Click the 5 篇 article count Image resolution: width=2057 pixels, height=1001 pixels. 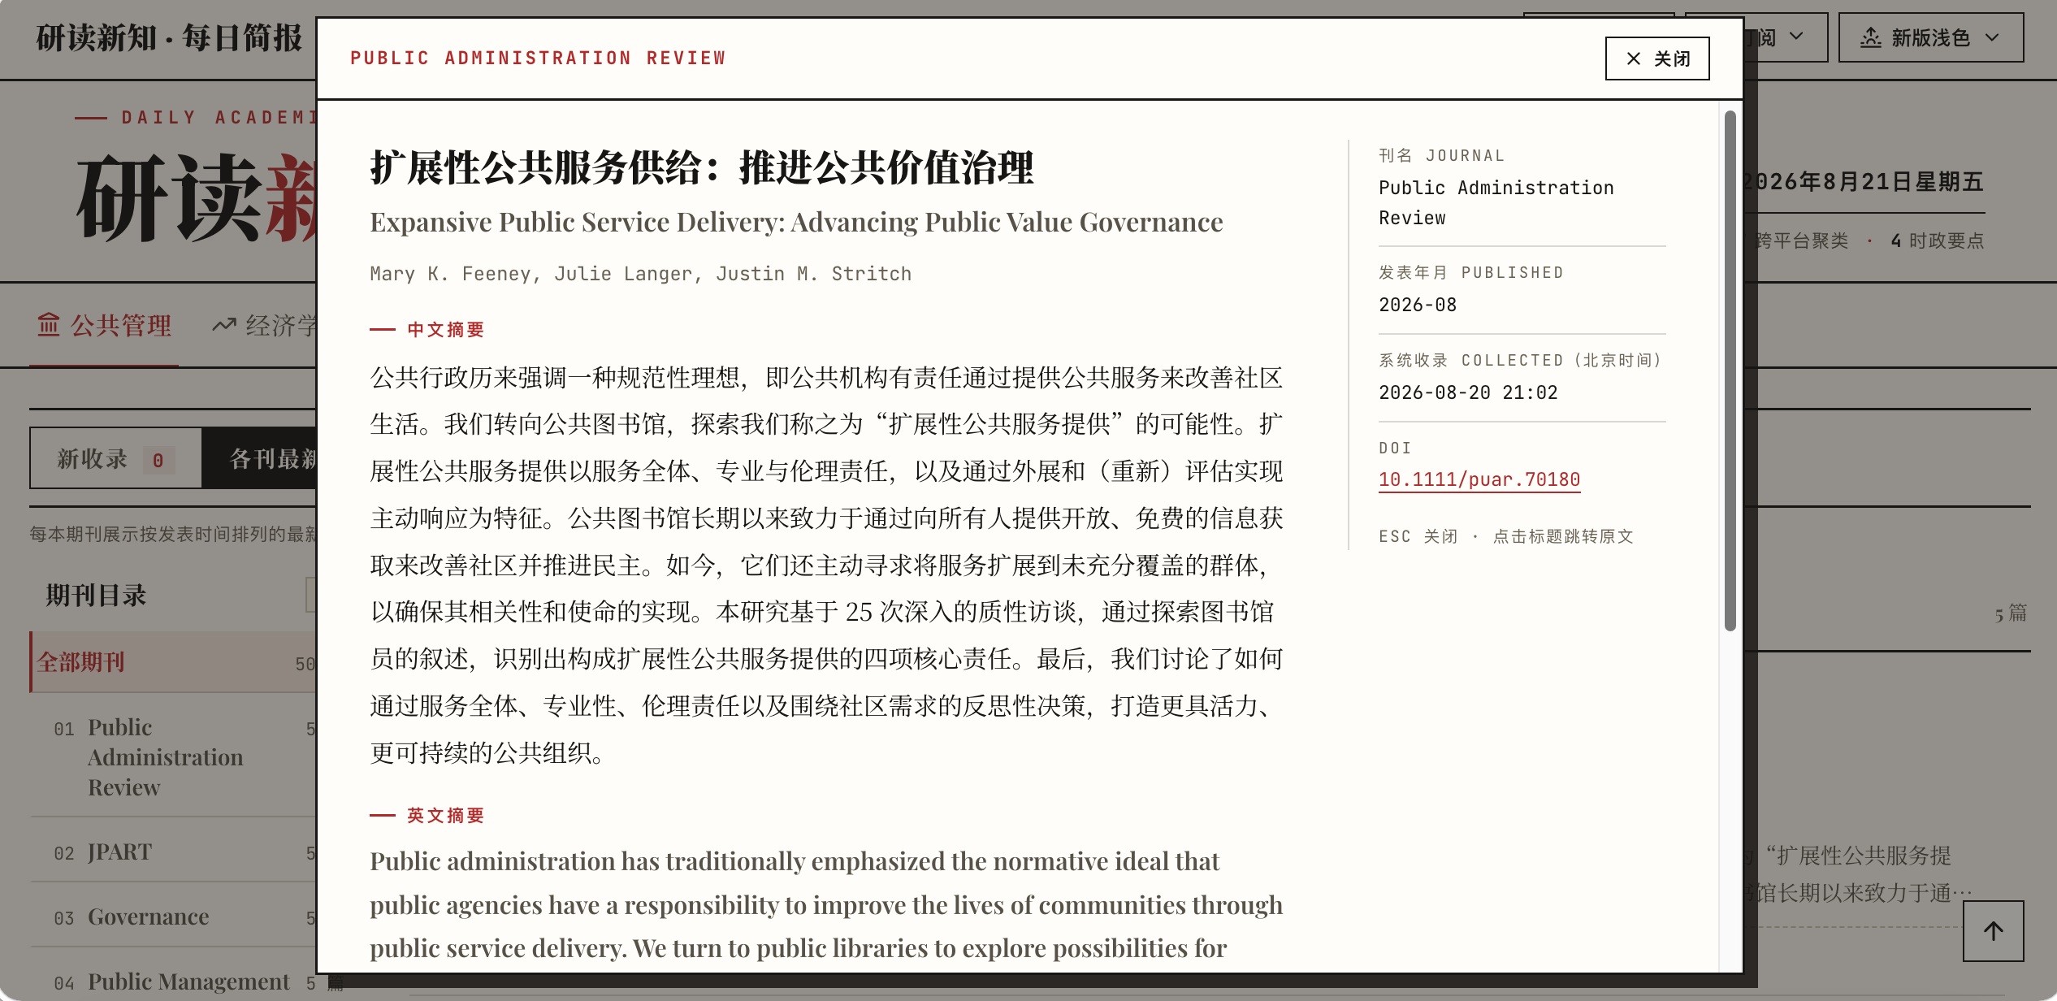2011,613
